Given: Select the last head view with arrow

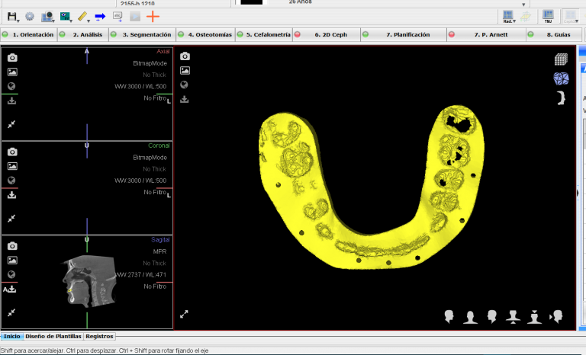Looking at the screenshot, I should 556,317.
